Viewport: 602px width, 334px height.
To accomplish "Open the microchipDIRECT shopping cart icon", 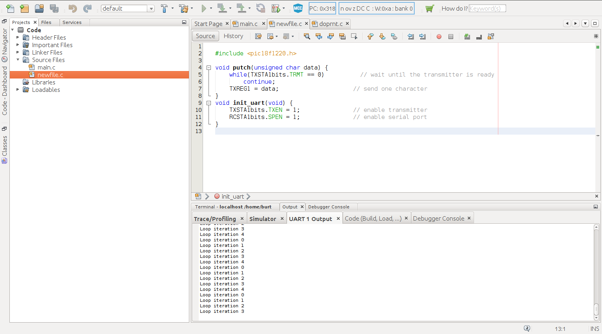I will click(430, 8).
